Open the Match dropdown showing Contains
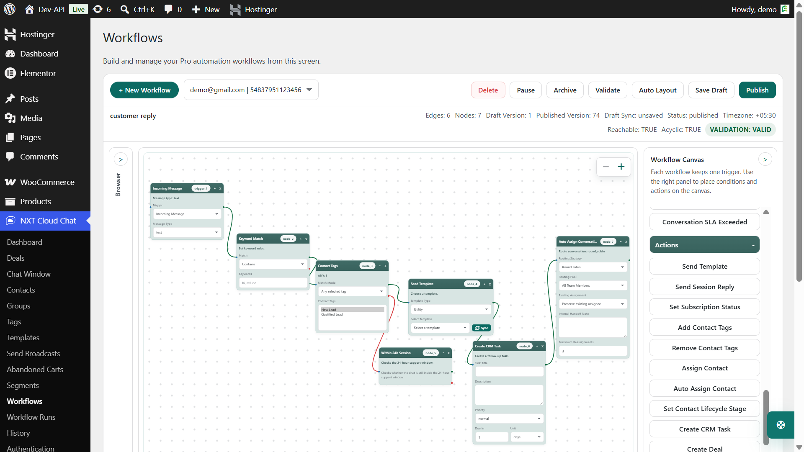This screenshot has height=452, width=804. tap(273, 265)
